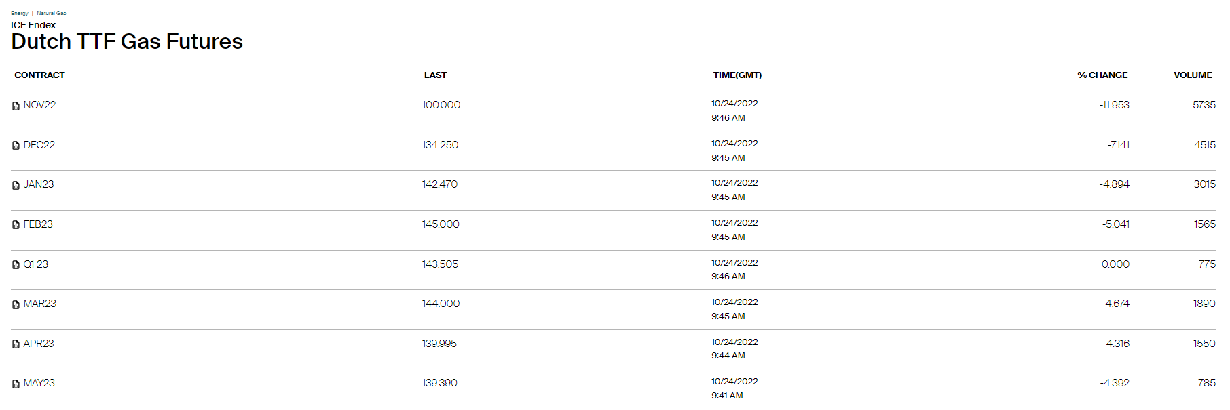Click the chart icon beside MAY23

[16, 384]
